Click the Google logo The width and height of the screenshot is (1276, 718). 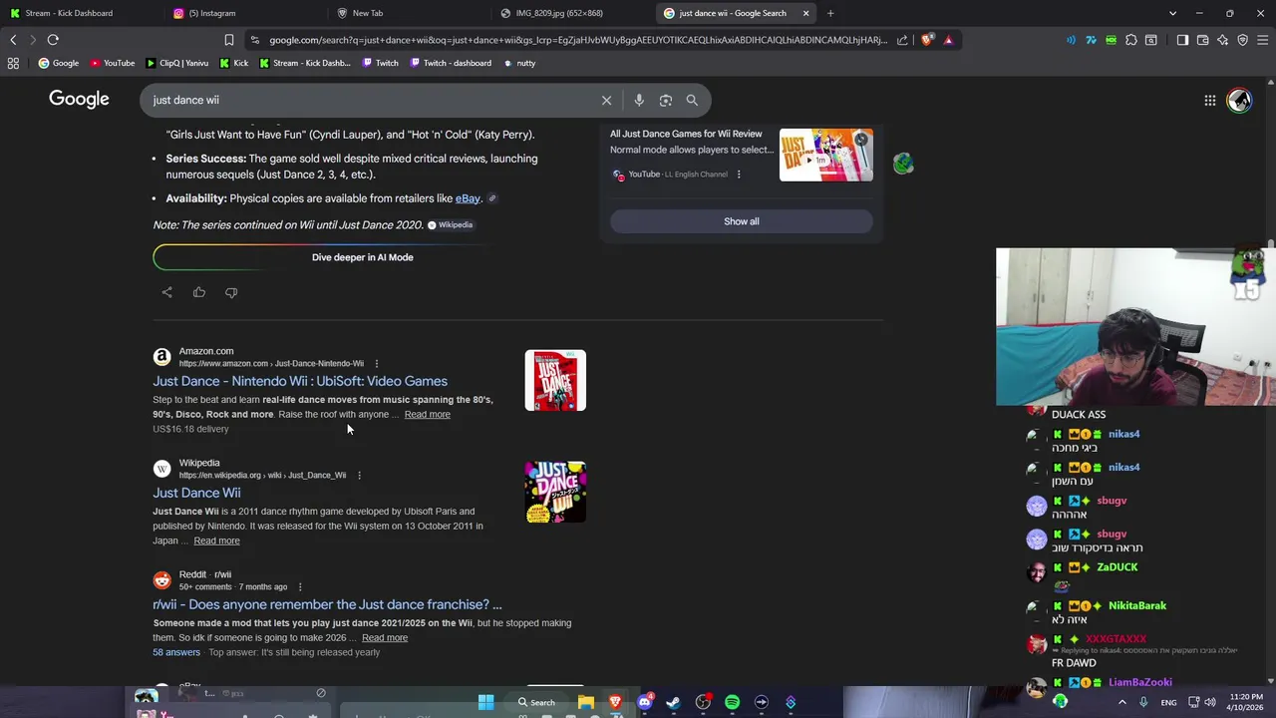coord(79,99)
